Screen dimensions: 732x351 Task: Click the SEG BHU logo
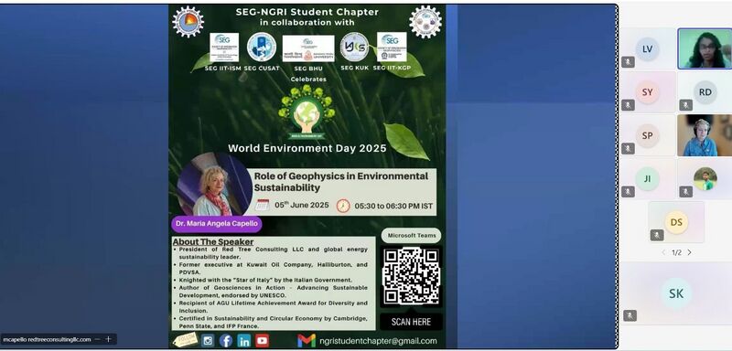point(308,48)
